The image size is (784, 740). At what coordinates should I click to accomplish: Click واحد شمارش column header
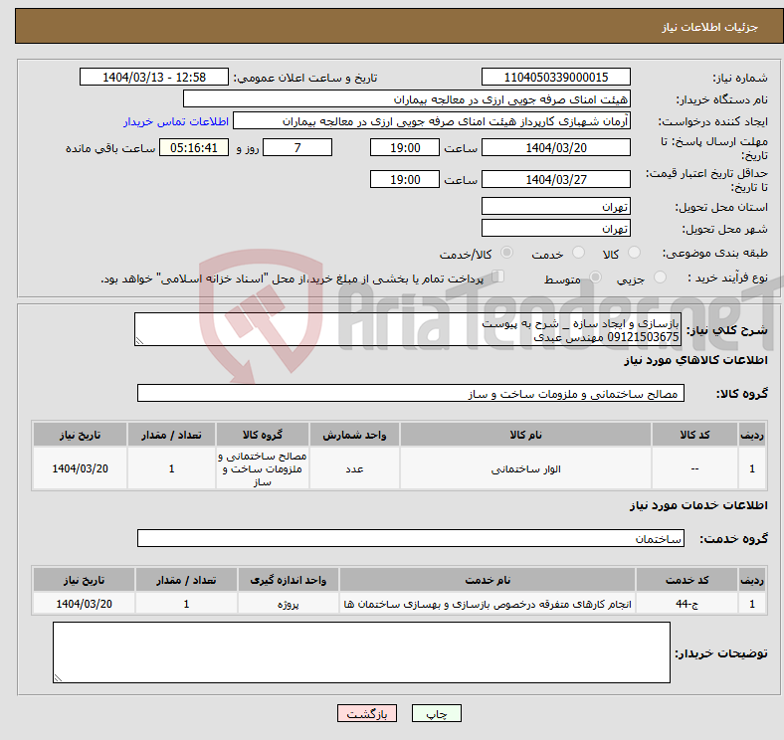tap(354, 435)
